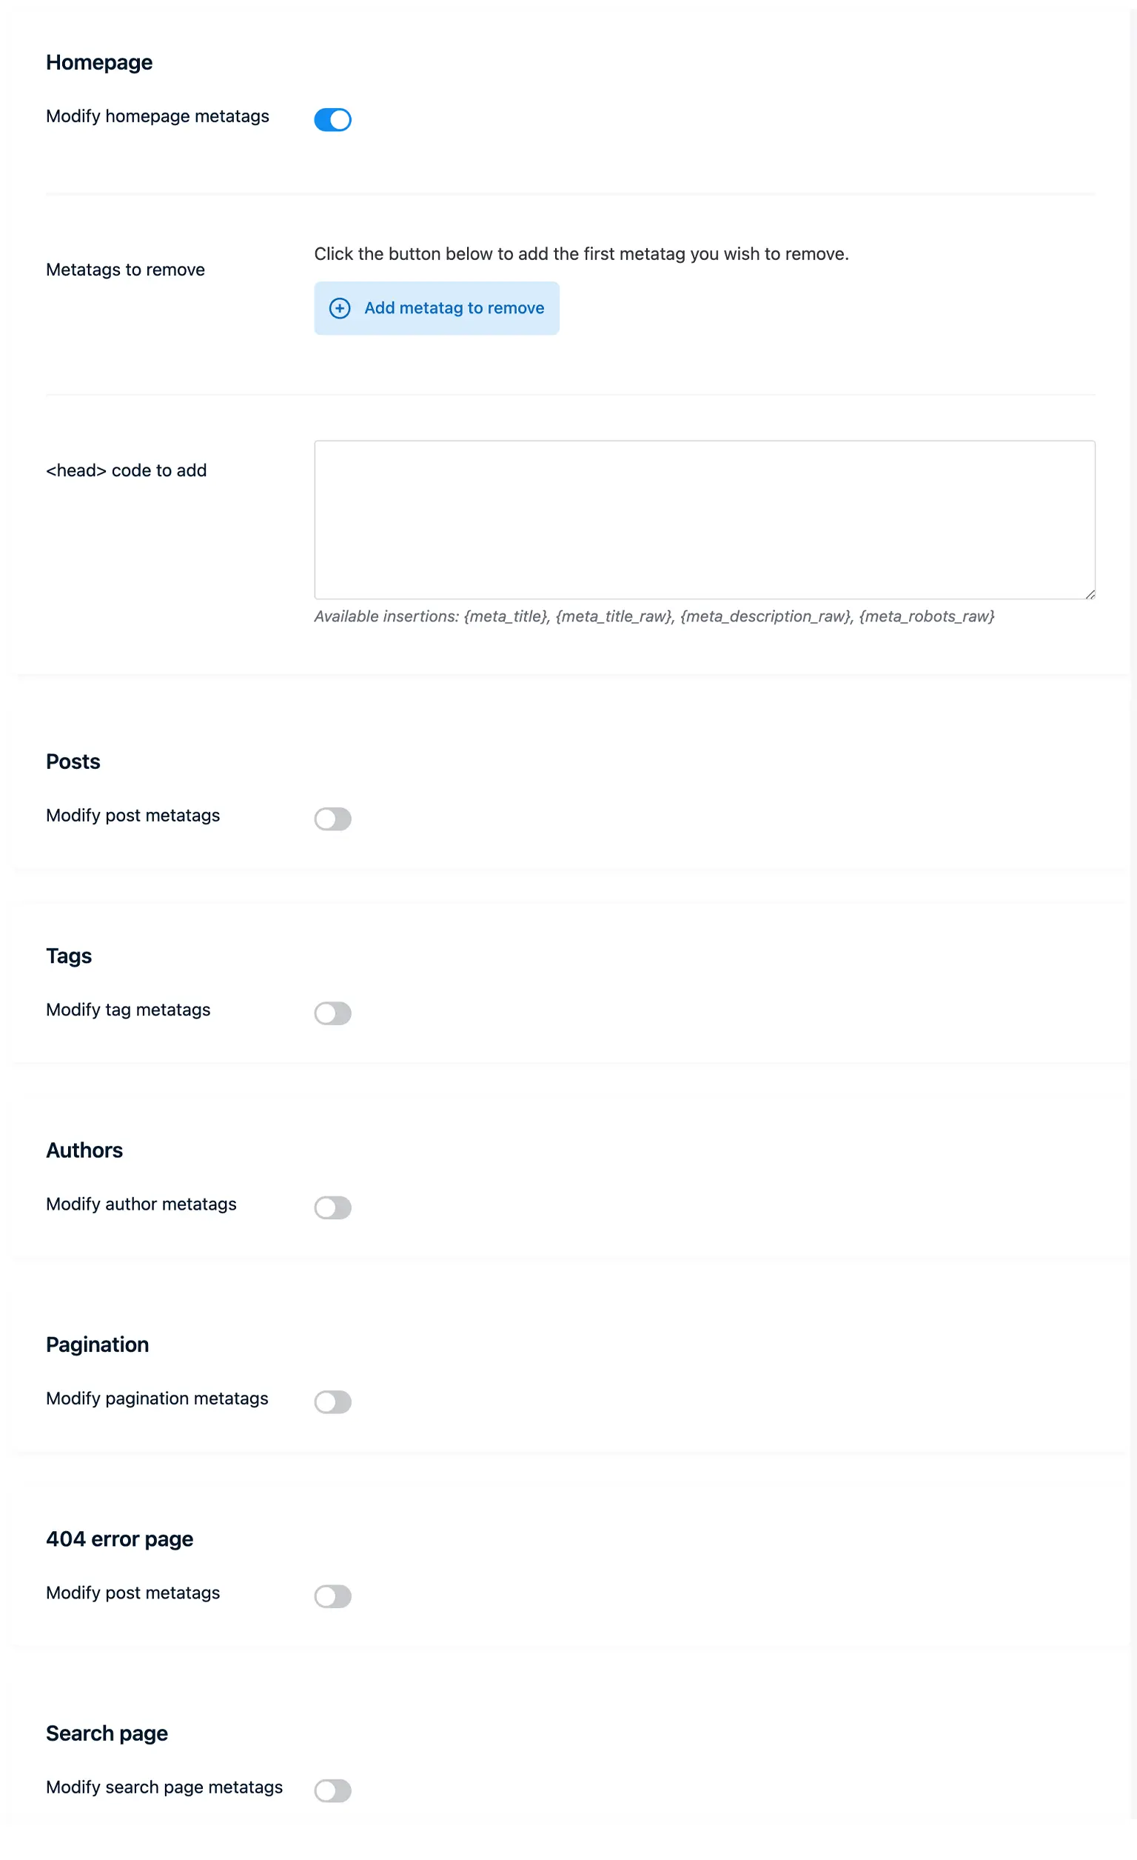Click the Authors section heading
This screenshot has width=1137, height=1860.
84,1150
